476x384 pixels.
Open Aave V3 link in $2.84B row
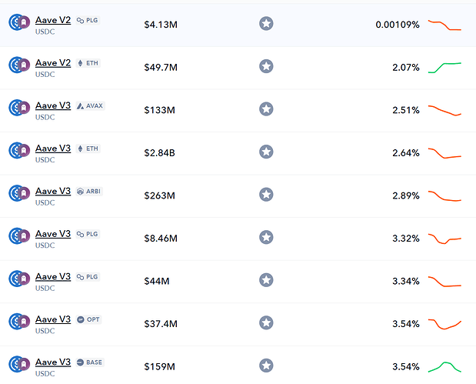[53, 149]
